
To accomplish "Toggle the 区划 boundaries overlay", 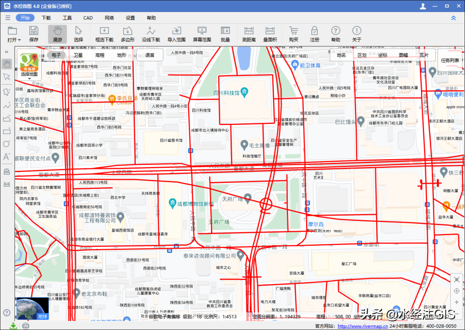I will coord(362,55).
